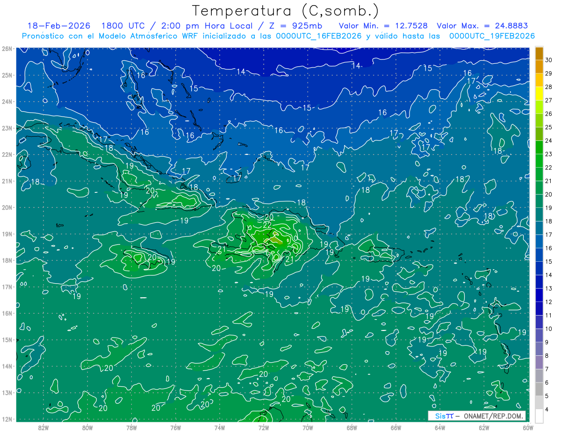Click the "60W" longitude axis label

pyautogui.click(x=528, y=427)
